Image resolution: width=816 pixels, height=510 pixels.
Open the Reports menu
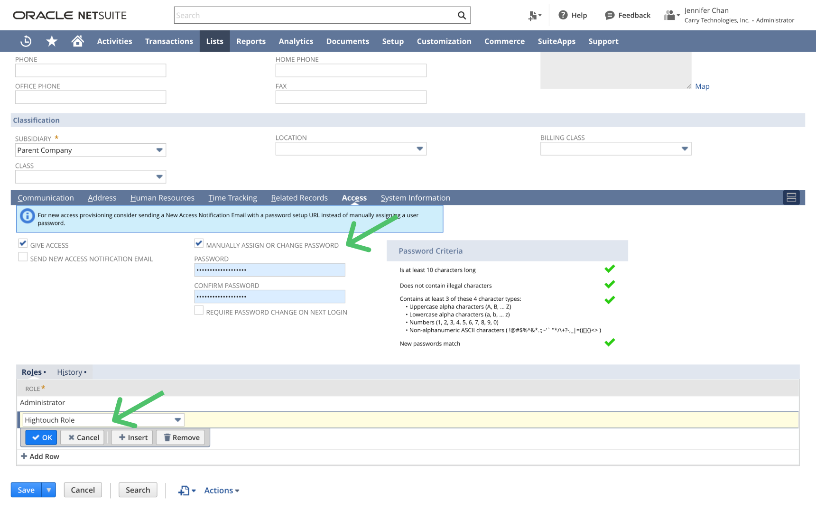[x=251, y=41]
